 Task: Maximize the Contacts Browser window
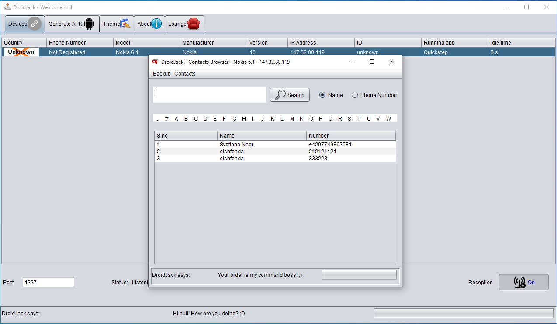(x=372, y=62)
